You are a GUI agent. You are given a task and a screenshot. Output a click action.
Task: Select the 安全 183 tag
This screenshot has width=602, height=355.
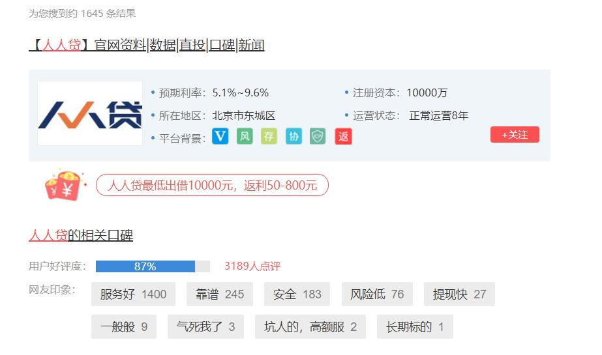297,294
